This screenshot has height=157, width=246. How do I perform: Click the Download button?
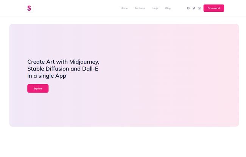(x=214, y=8)
